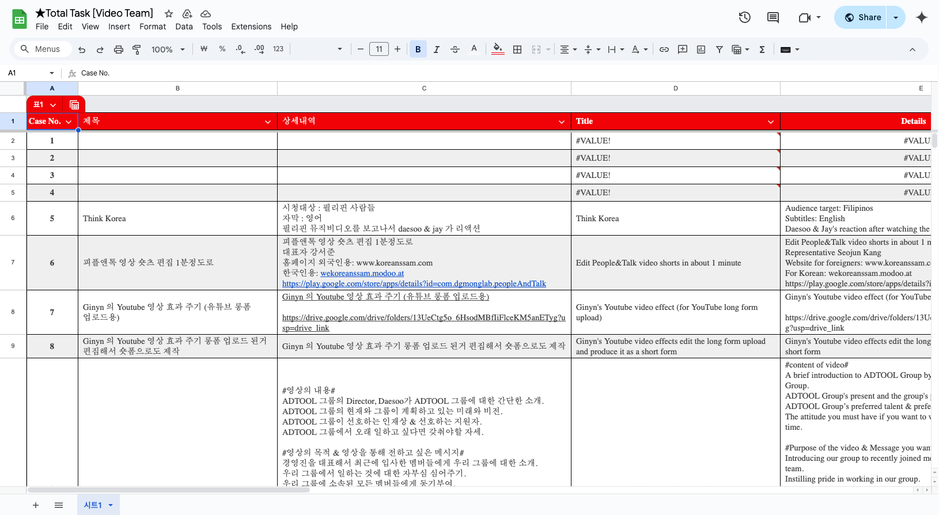Click the Share button
The height and width of the screenshot is (515, 939).
pyautogui.click(x=862, y=17)
